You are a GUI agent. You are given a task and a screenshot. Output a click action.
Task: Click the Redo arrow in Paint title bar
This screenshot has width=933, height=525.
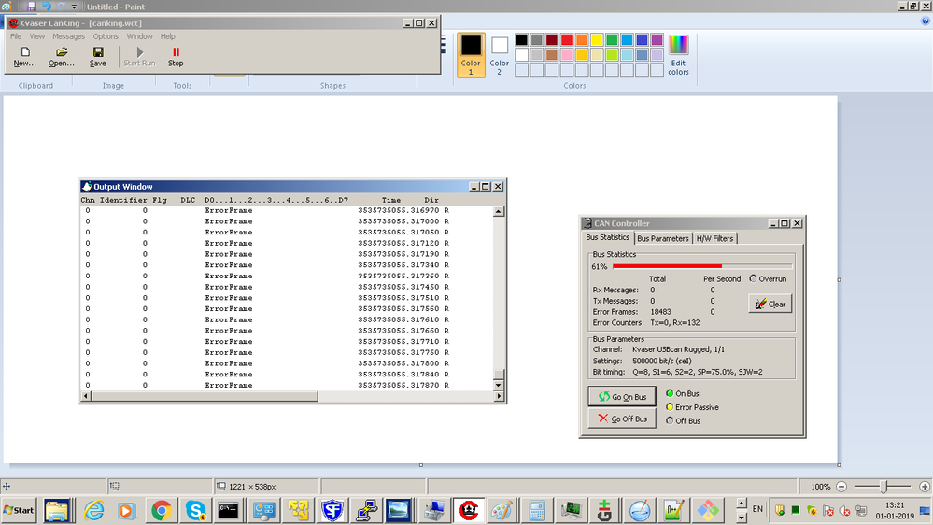click(62, 7)
